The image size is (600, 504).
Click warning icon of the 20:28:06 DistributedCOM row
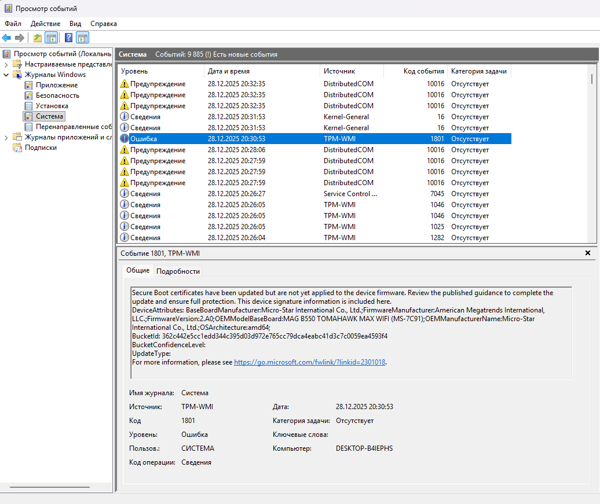pyautogui.click(x=125, y=149)
